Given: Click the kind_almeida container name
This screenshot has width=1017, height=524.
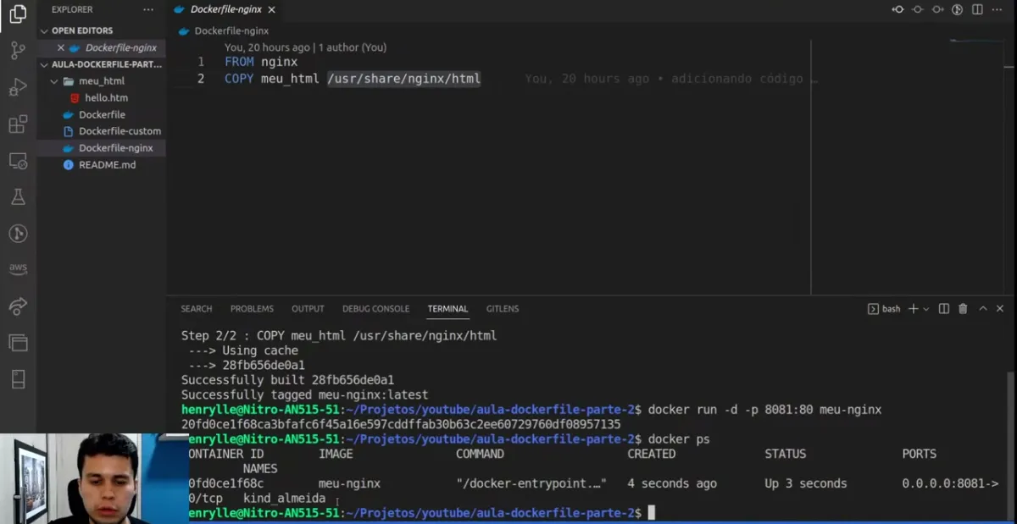Looking at the screenshot, I should tap(284, 499).
